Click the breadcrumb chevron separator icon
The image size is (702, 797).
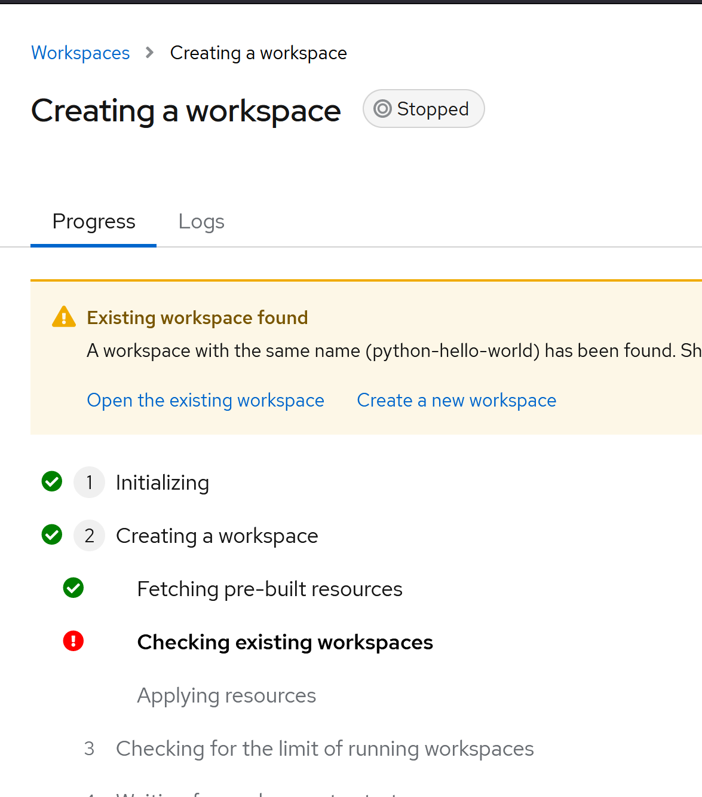pyautogui.click(x=149, y=53)
